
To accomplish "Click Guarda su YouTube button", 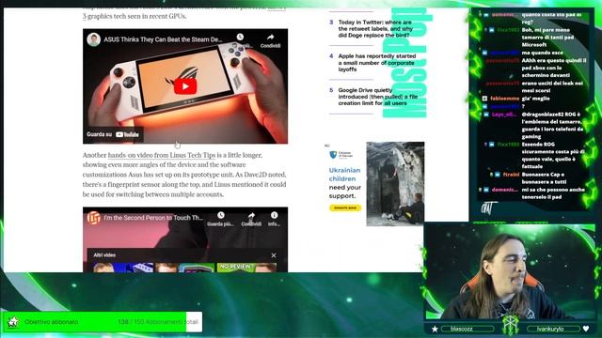I will 113,134.
